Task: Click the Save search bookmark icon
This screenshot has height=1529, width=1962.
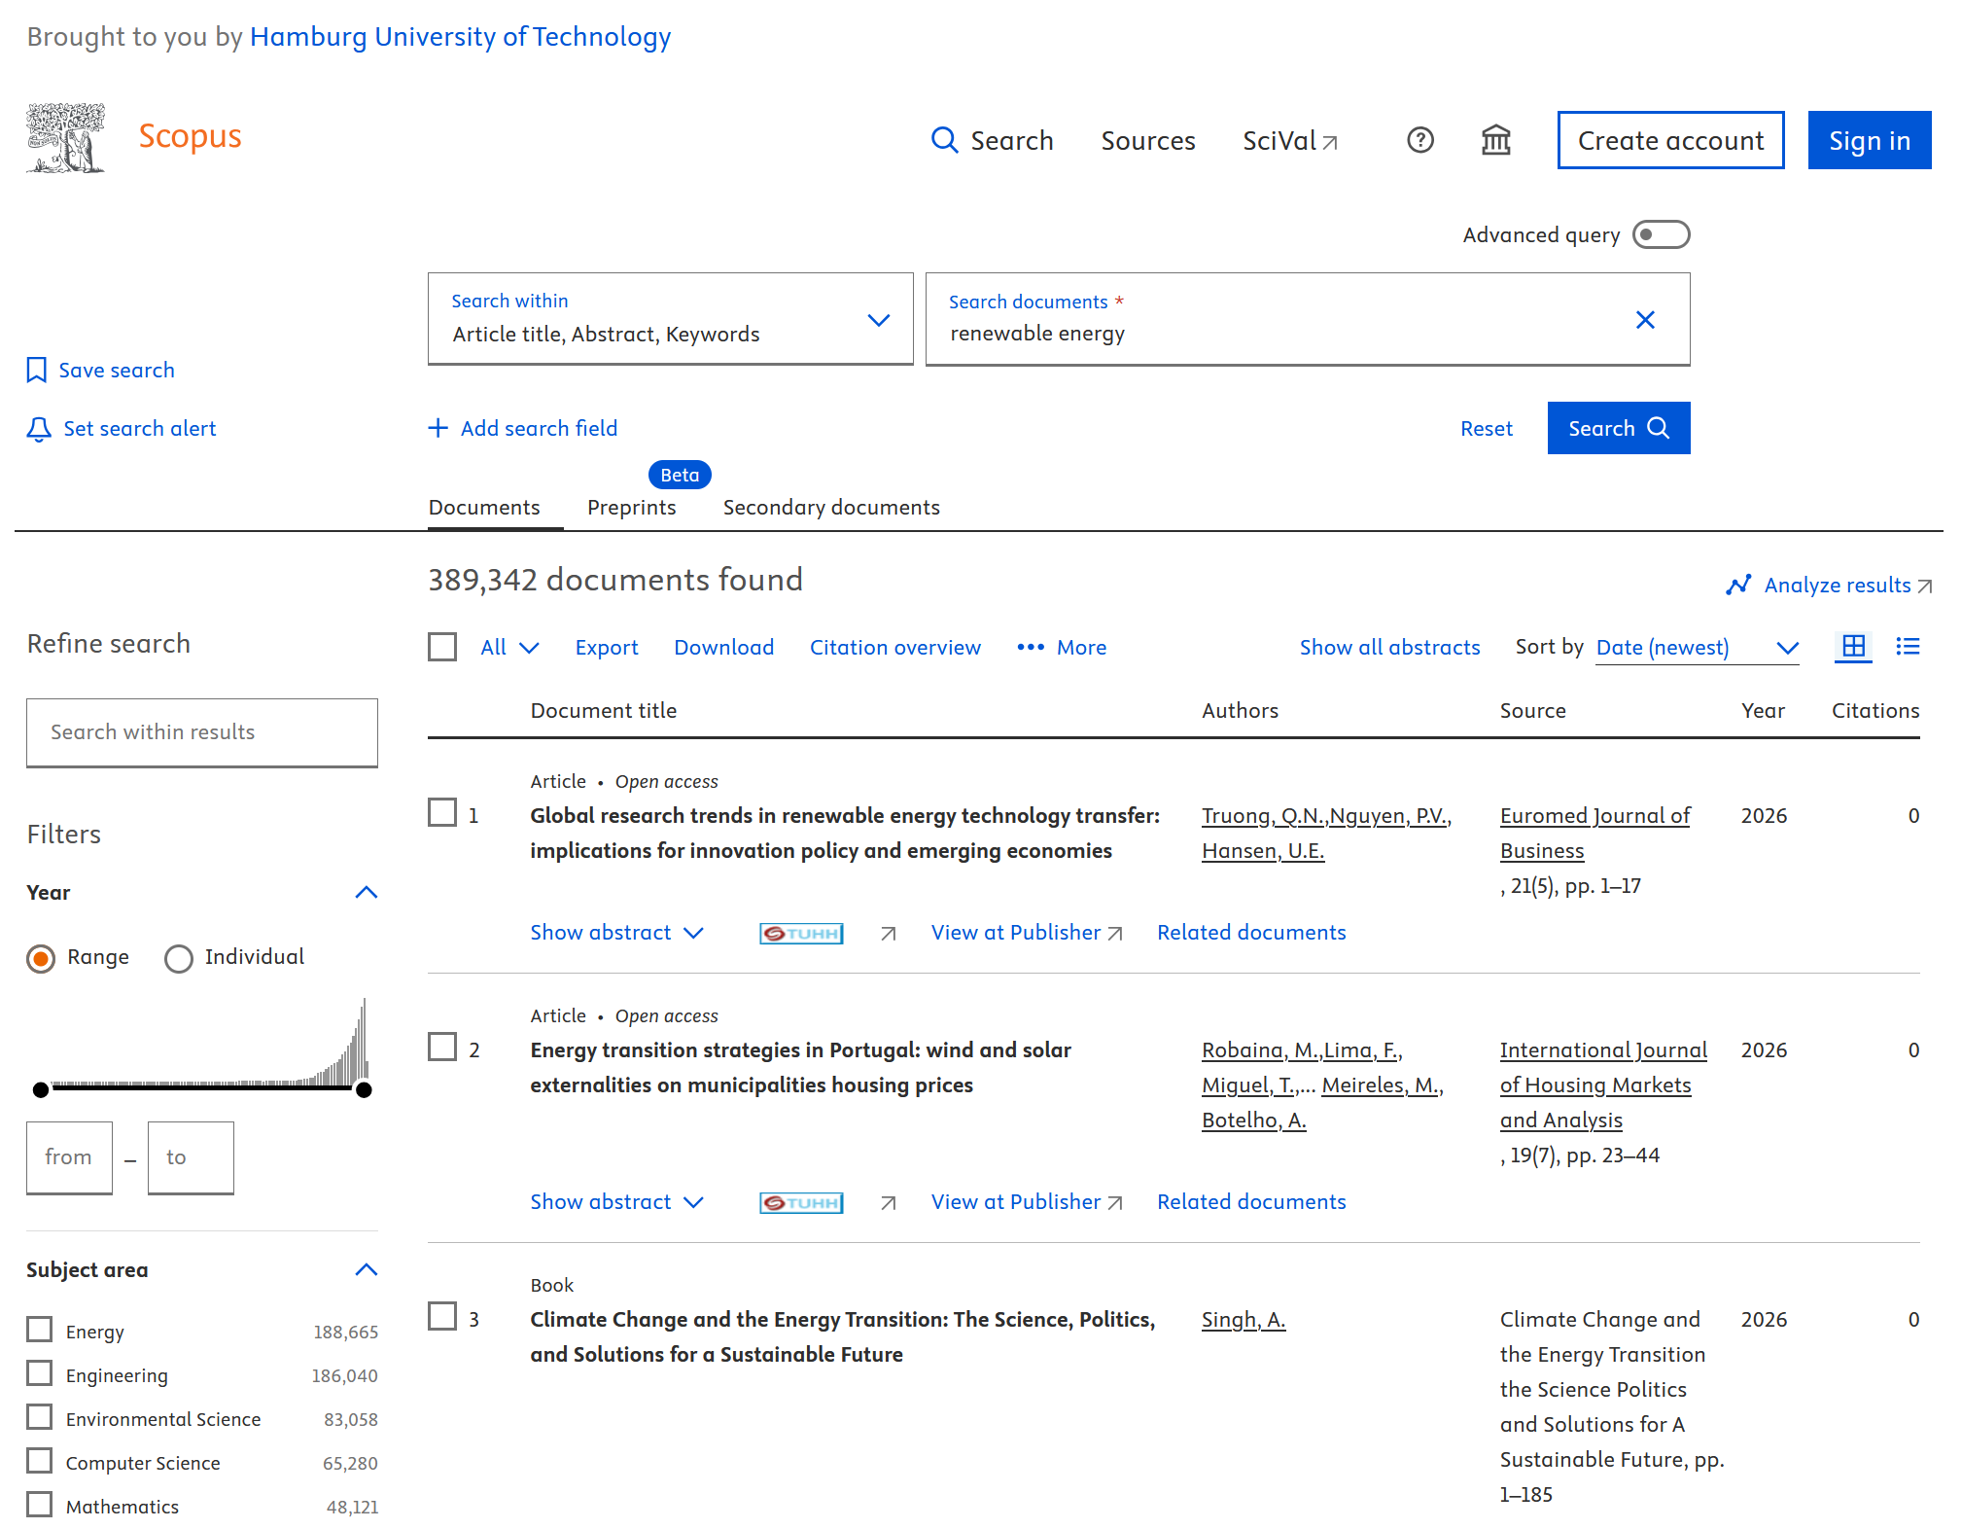Action: click(37, 371)
